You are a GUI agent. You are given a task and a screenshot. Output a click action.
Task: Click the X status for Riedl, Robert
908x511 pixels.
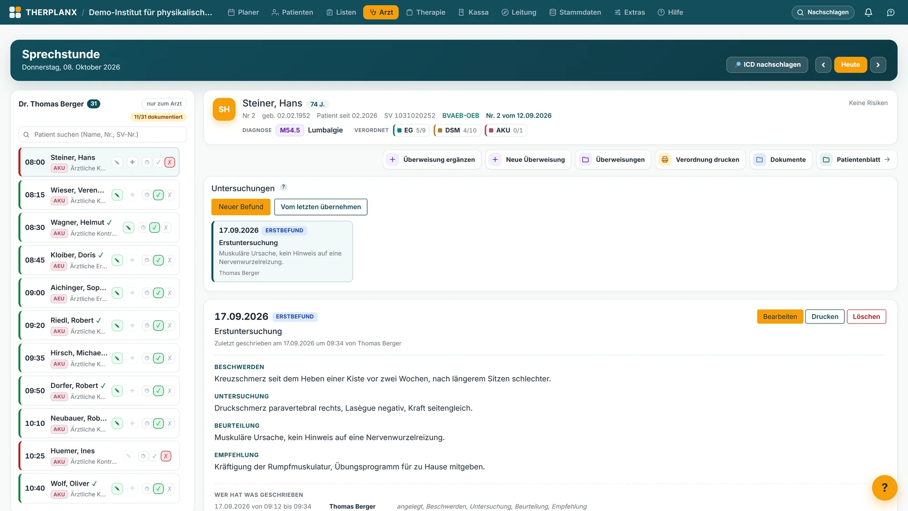click(x=170, y=325)
